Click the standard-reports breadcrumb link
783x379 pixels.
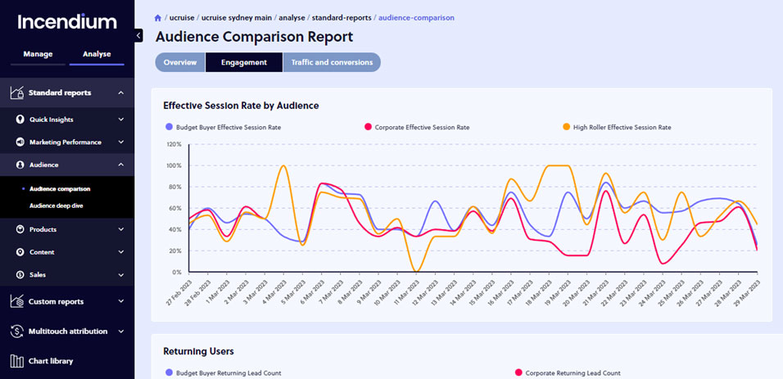[x=341, y=17]
